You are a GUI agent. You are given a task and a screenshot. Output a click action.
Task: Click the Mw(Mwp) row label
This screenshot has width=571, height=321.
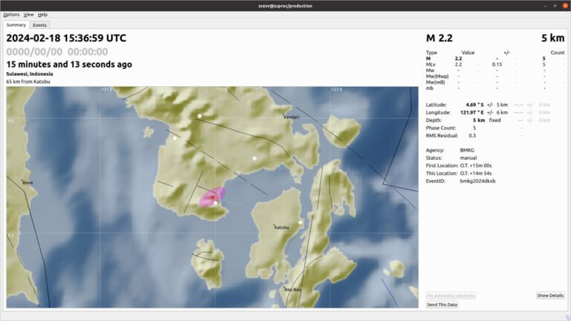[437, 77]
